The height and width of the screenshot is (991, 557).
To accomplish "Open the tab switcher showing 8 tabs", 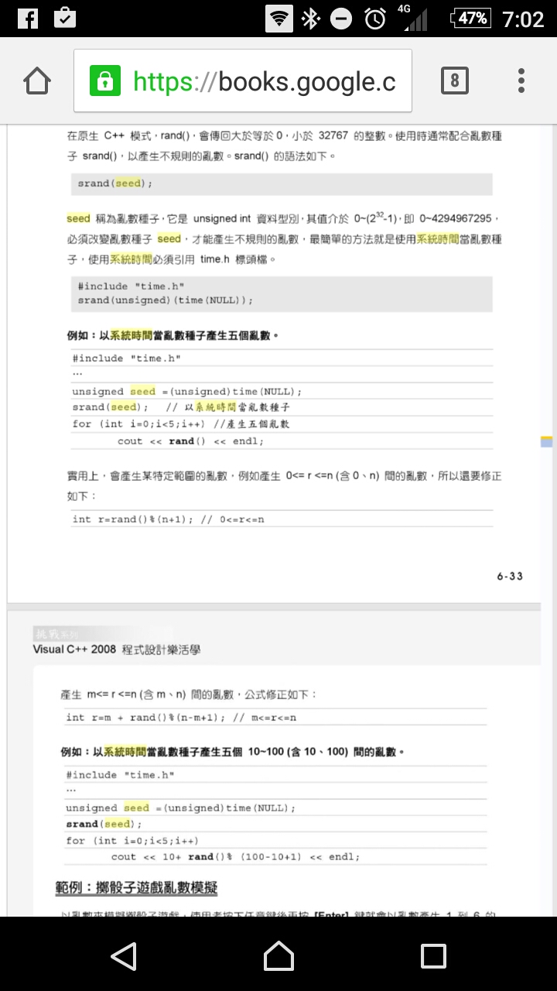I will coord(454,81).
